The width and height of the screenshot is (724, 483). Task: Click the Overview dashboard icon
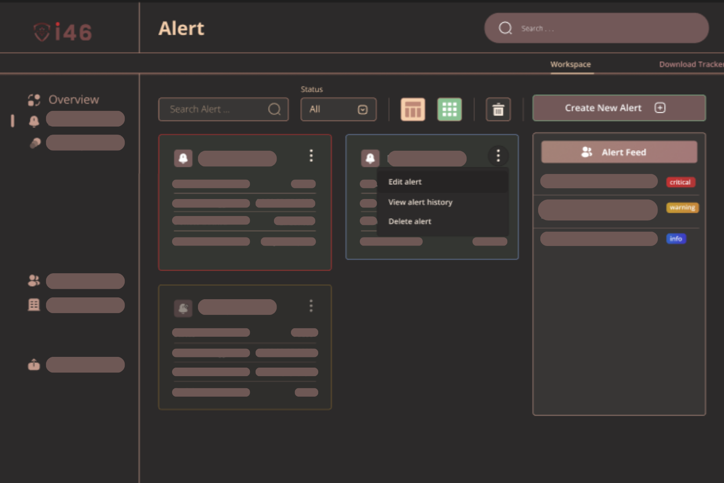click(x=34, y=100)
